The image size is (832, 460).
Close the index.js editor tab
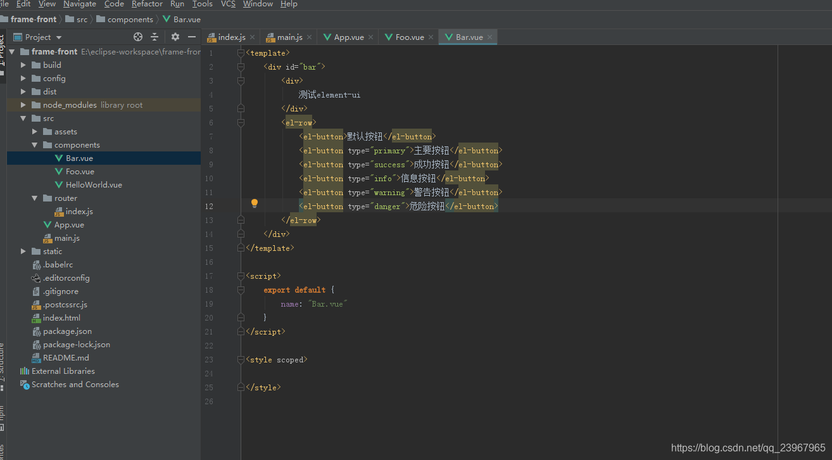(252, 37)
